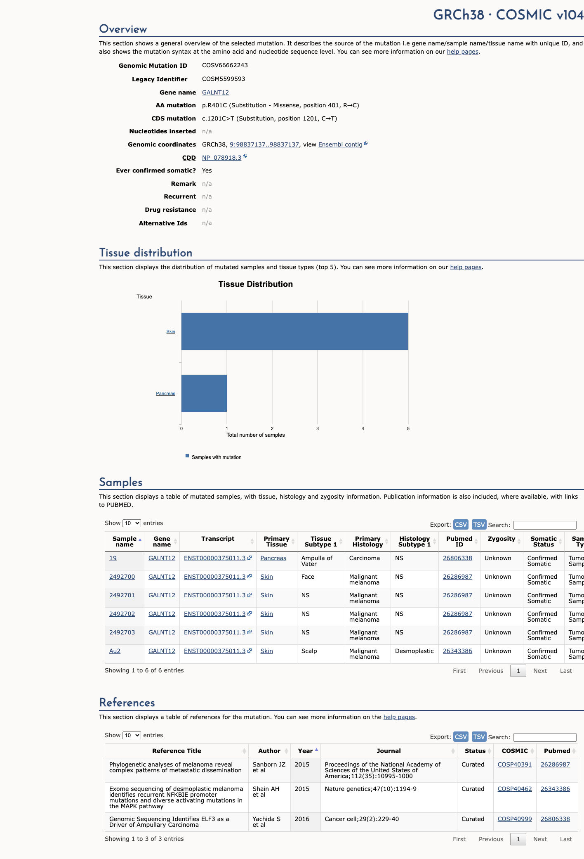Image resolution: width=584 pixels, height=859 pixels.
Task: Open the Samples table entries-per-page dropdown
Action: tap(132, 523)
